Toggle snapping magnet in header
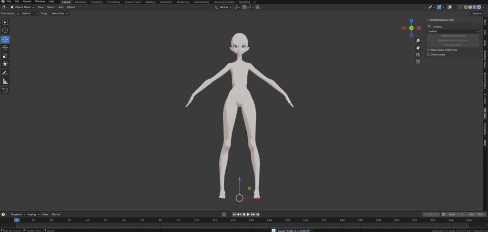This screenshot has width=488, height=232. point(244,7)
